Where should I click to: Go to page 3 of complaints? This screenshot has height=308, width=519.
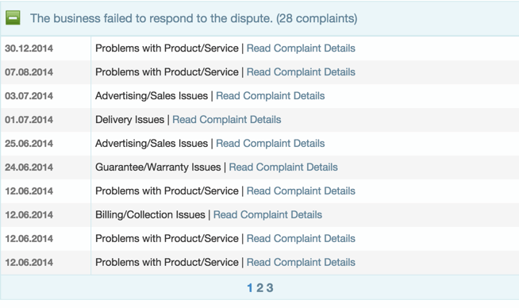(270, 288)
